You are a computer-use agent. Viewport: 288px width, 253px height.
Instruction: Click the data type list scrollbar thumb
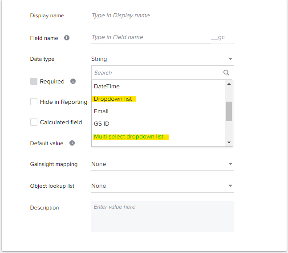point(229,111)
